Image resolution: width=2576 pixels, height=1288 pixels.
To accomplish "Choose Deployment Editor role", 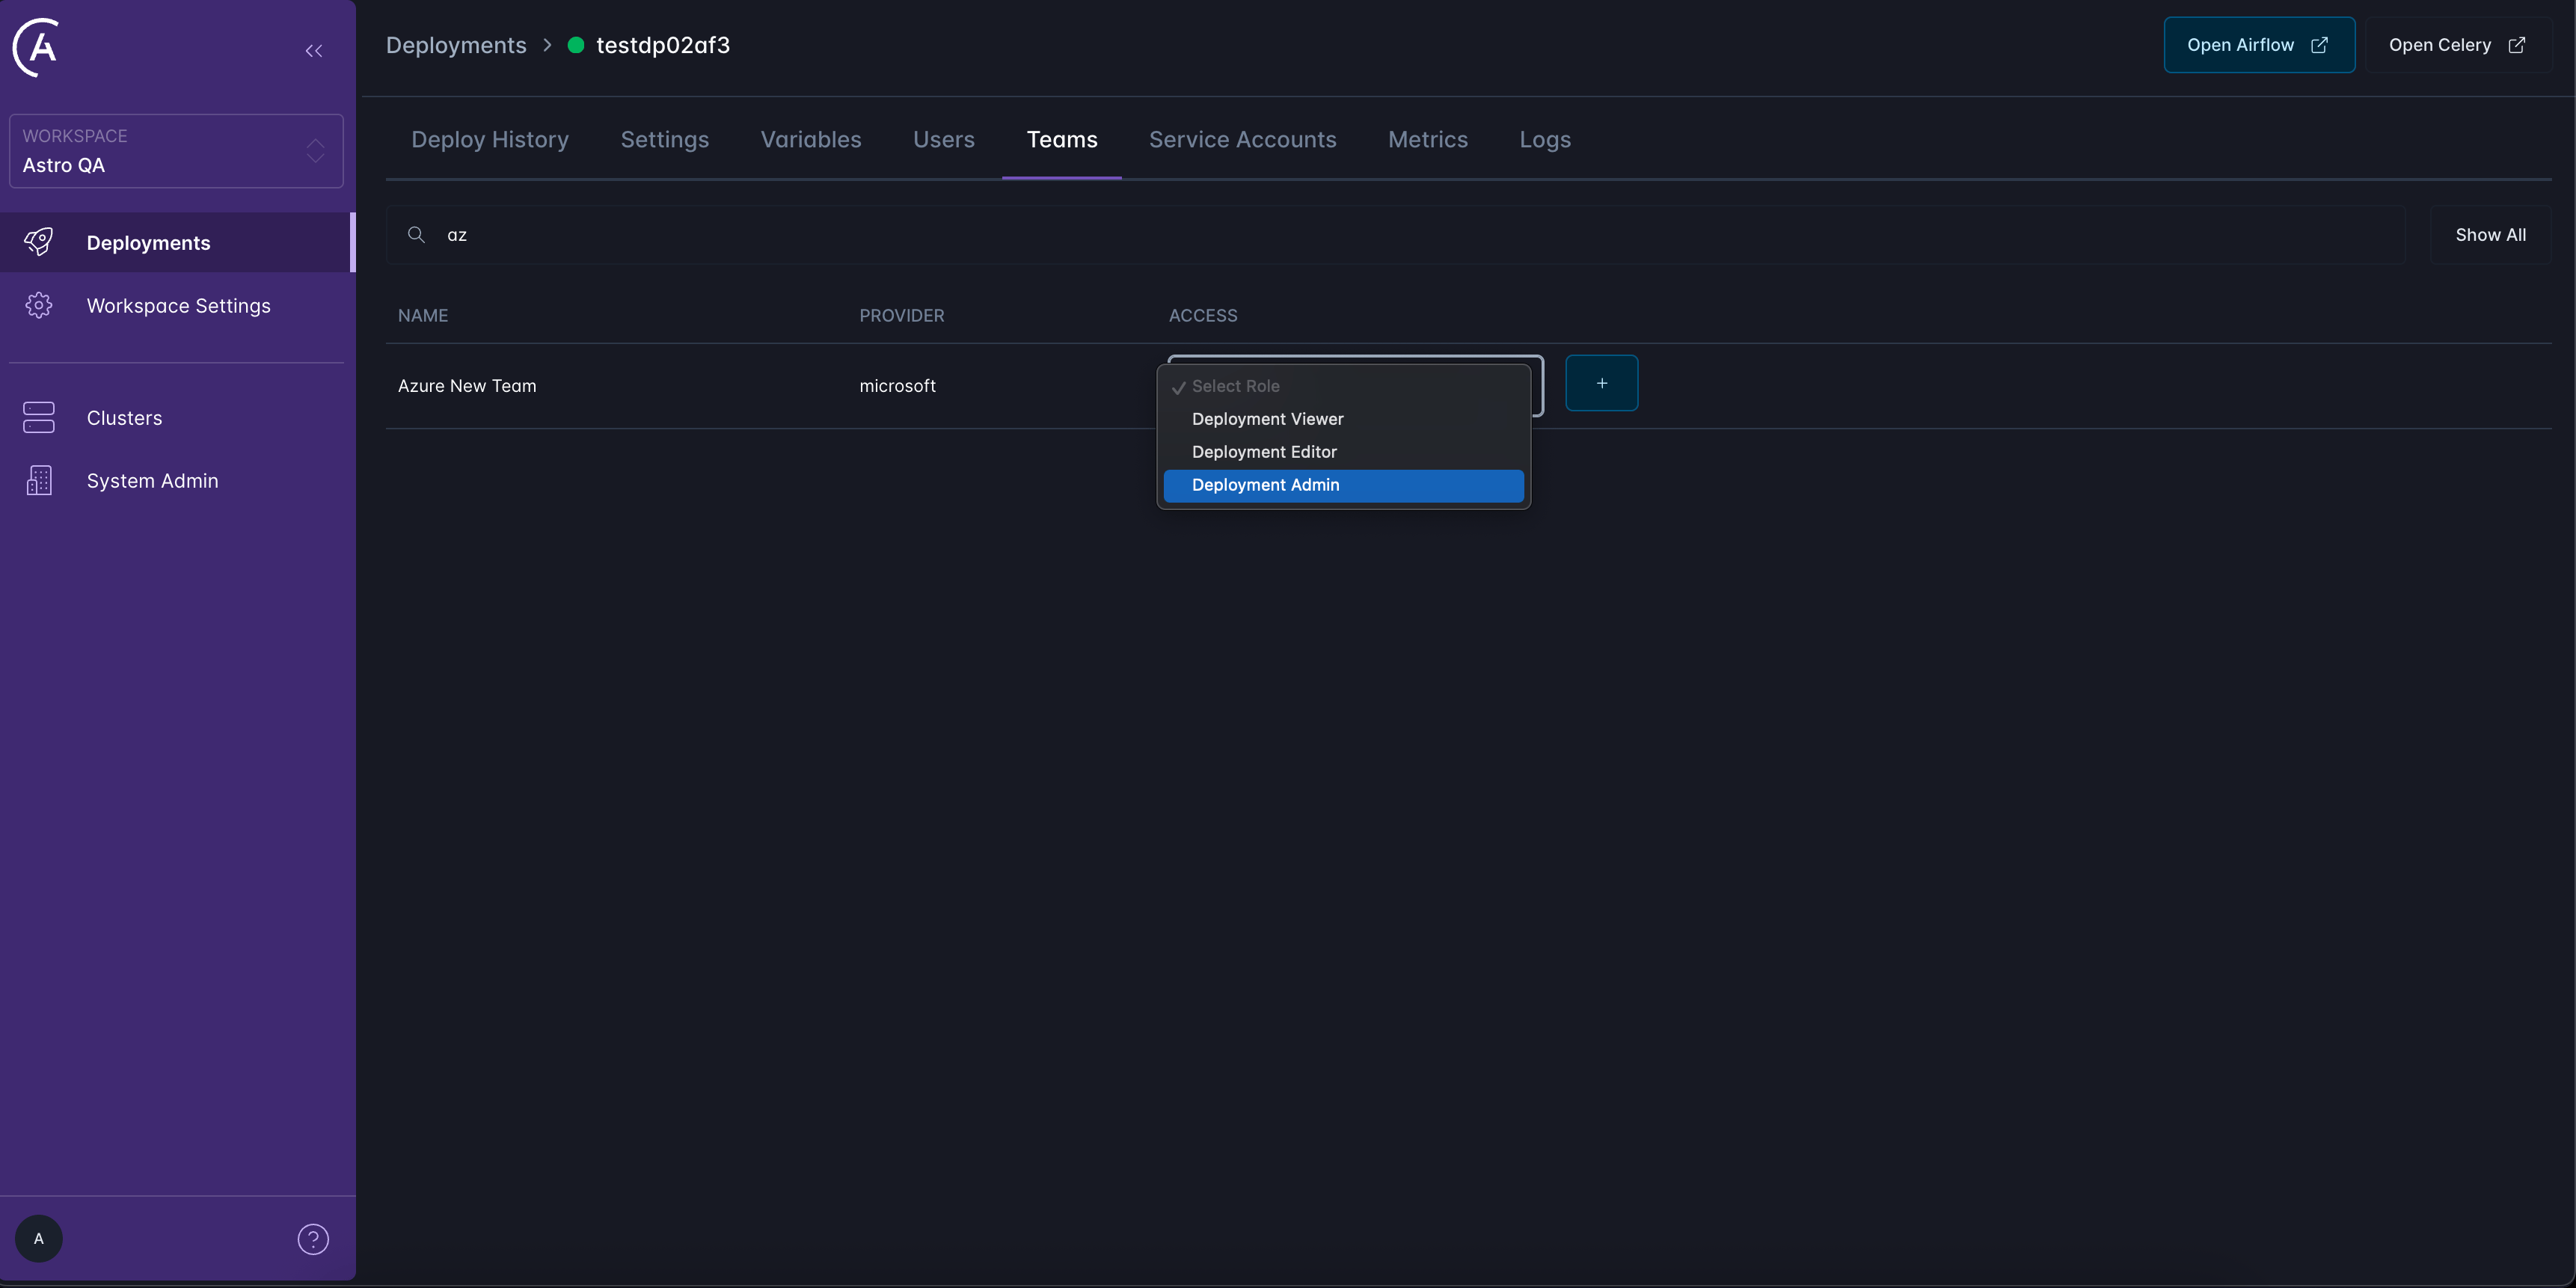I will pyautogui.click(x=1343, y=452).
